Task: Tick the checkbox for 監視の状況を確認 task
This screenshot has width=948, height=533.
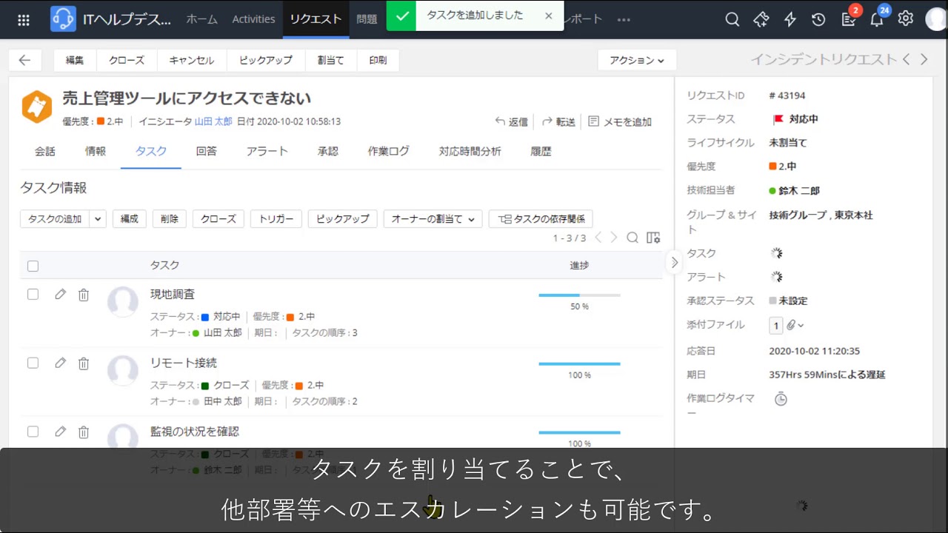Action: [x=33, y=431]
